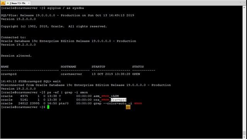
Task: Click the "ps -ef | grep -i smon" command
Action: tap(68, 92)
